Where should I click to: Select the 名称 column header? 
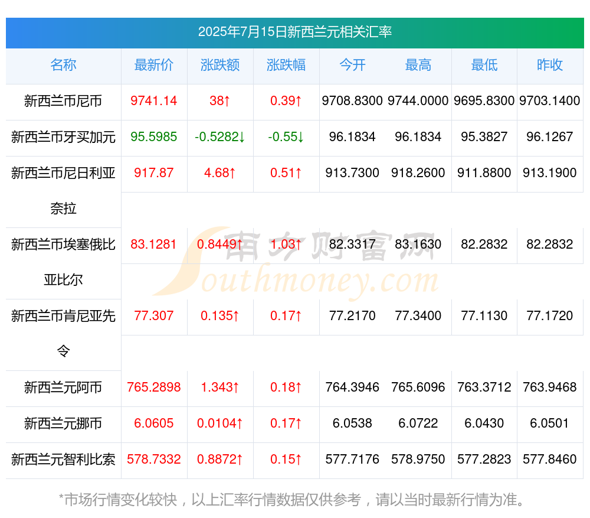(63, 65)
